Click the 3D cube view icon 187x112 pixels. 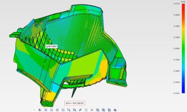point(115,110)
